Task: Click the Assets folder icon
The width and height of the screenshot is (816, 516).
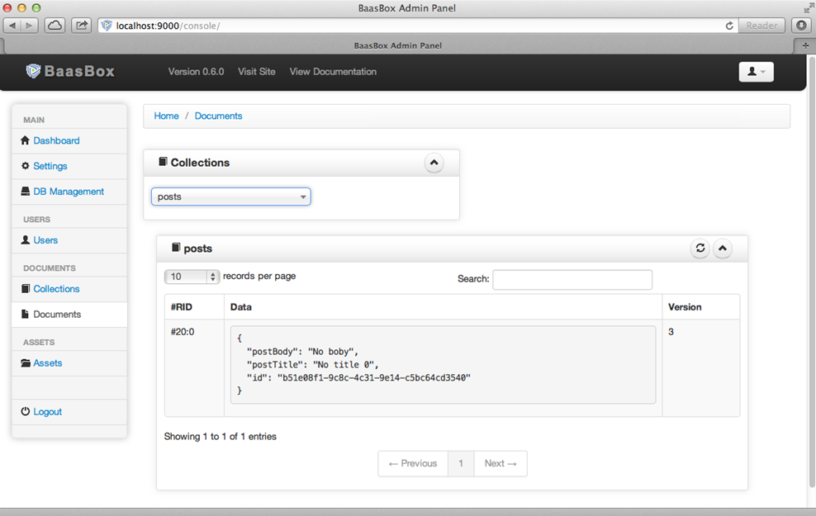Action: click(26, 363)
